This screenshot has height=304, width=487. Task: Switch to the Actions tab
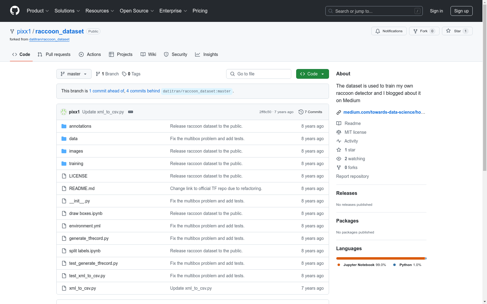90,54
